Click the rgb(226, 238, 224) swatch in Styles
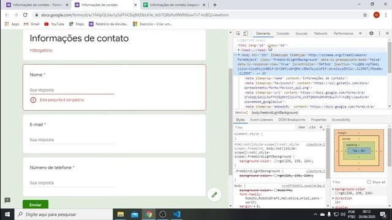The height and width of the screenshot is (220, 392). 276,161
